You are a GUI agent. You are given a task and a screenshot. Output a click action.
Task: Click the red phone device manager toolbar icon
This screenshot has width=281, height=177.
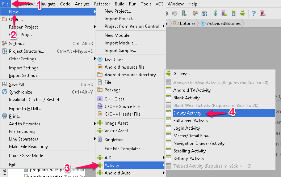[263, 13]
